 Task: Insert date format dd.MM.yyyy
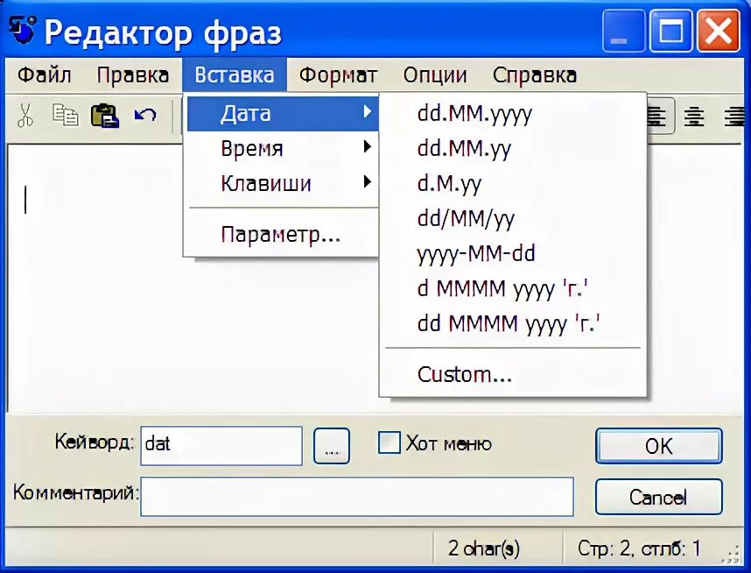513,114
